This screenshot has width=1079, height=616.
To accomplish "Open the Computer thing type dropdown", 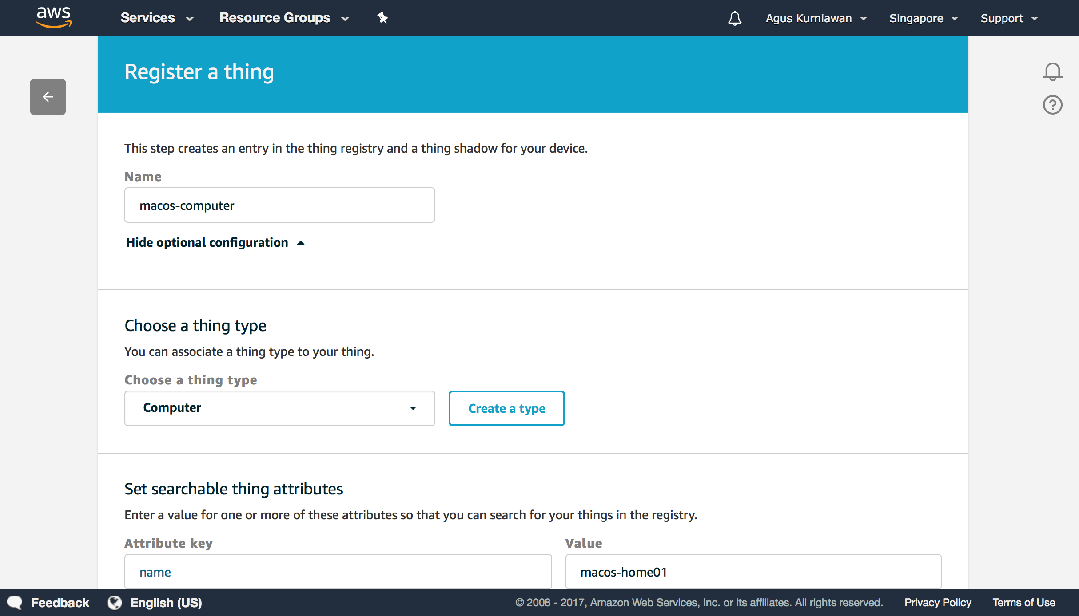I will [280, 408].
